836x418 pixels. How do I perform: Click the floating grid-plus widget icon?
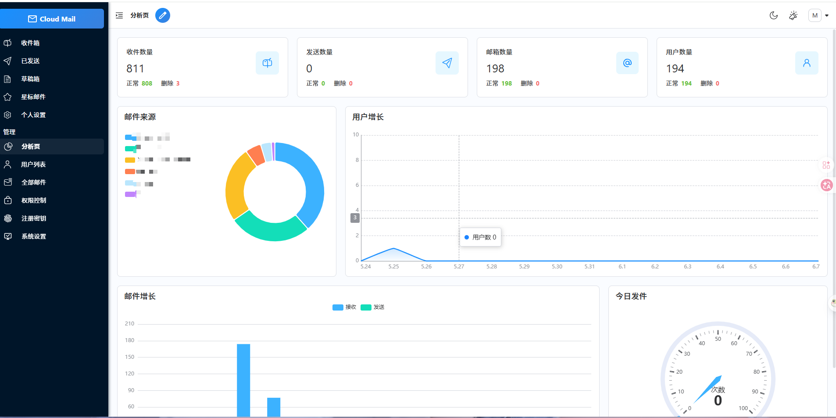coord(826,165)
